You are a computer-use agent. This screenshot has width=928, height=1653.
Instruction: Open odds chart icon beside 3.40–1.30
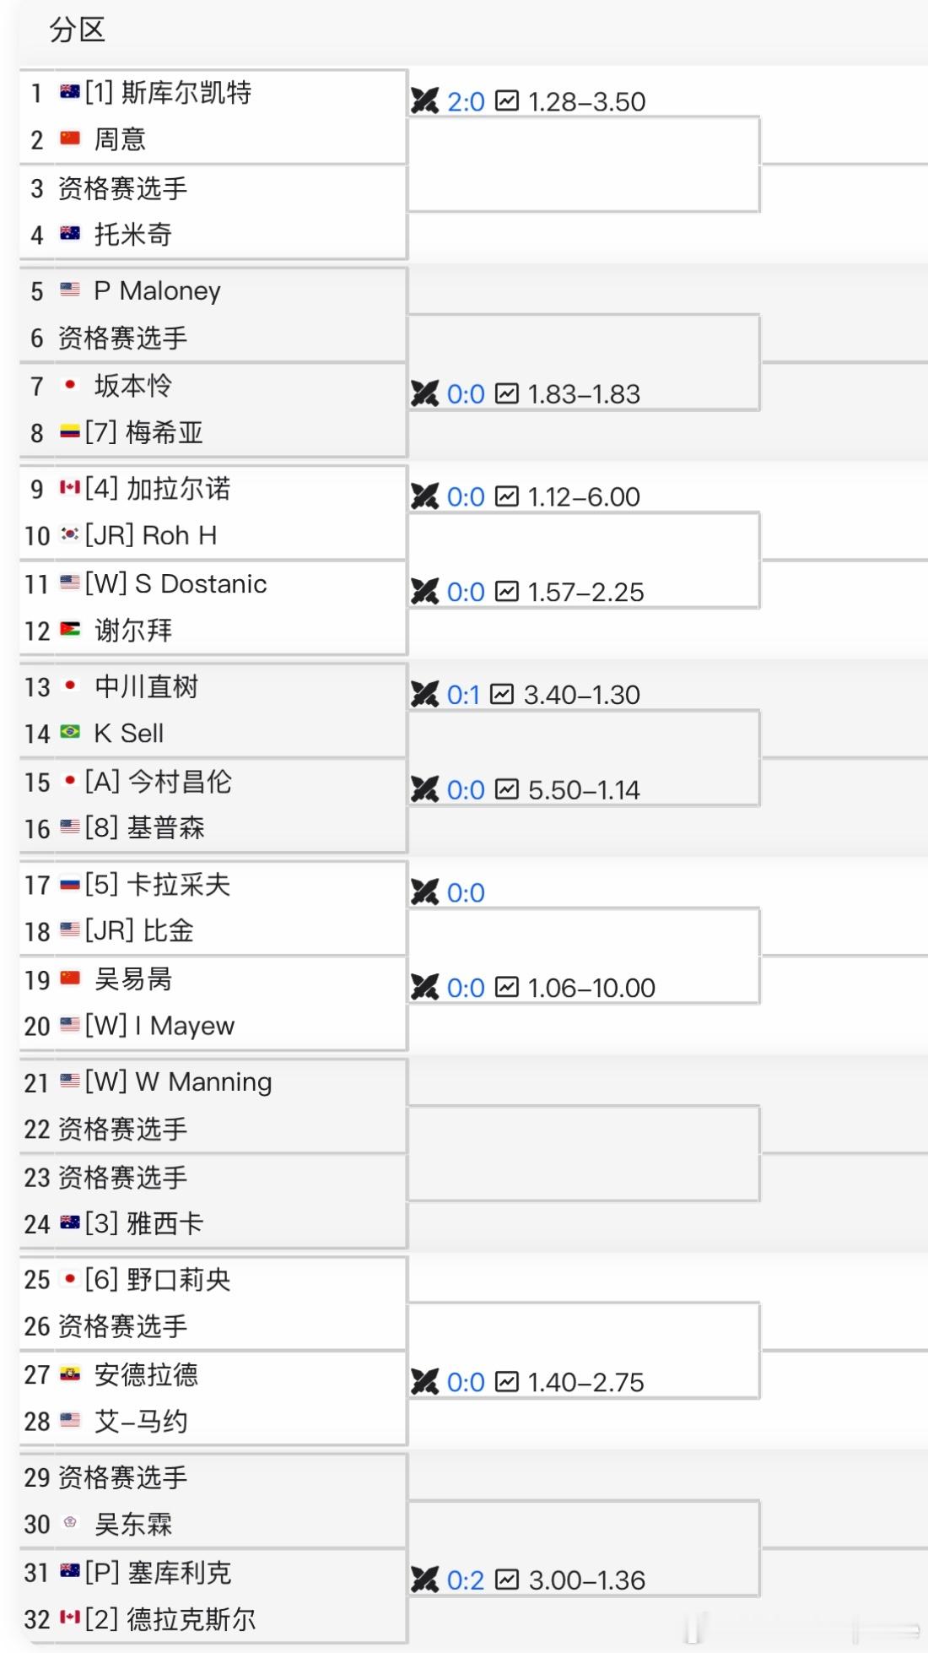(x=502, y=695)
